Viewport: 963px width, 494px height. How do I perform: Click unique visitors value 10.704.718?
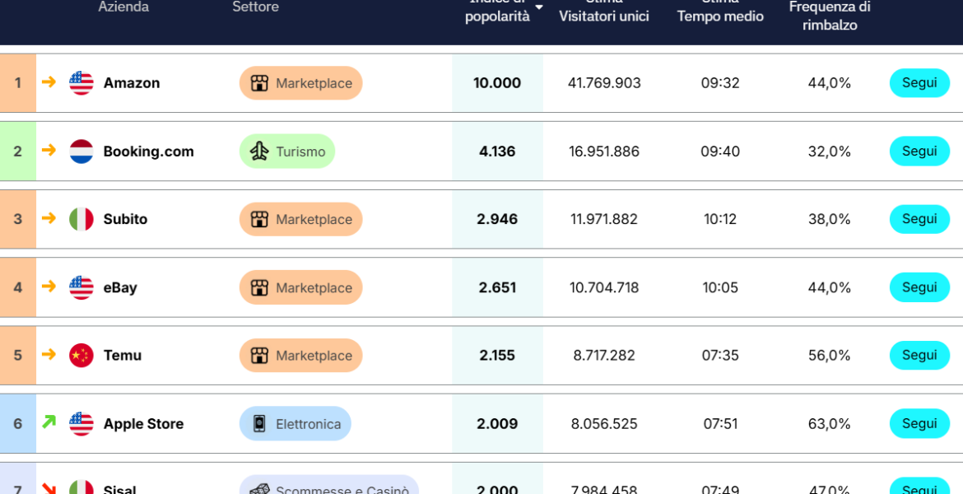click(604, 287)
